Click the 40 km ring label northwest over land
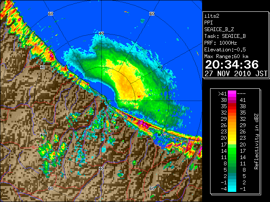The image size is (270, 202). pos(43,67)
